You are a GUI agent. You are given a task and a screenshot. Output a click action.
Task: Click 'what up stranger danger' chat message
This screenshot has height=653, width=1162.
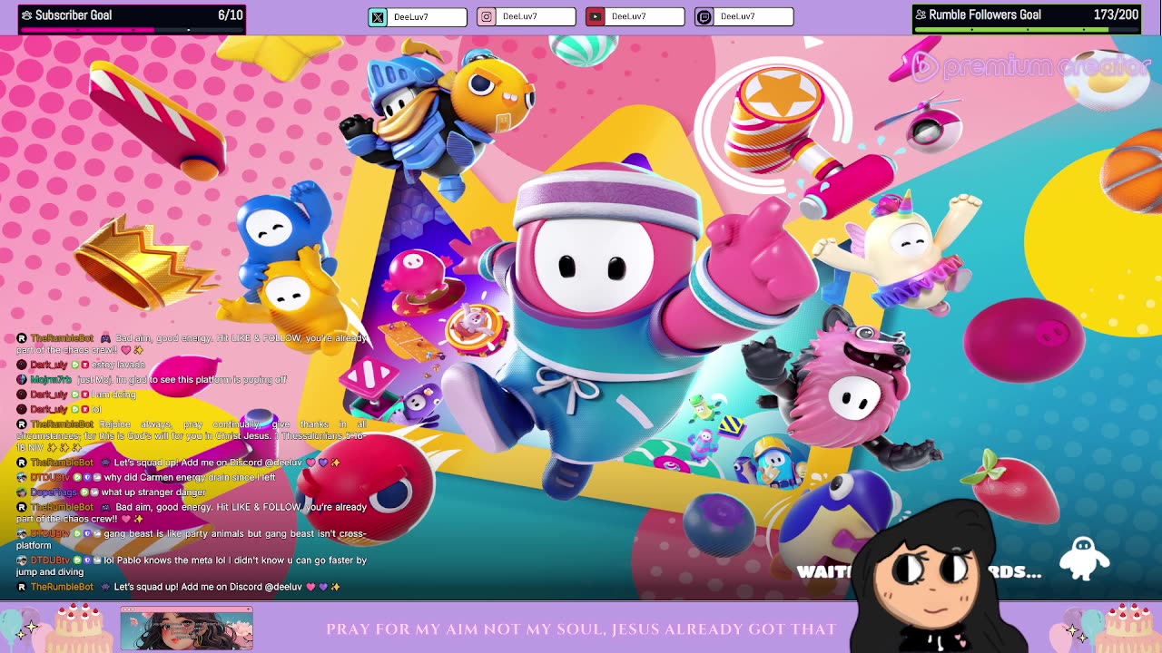point(153,492)
